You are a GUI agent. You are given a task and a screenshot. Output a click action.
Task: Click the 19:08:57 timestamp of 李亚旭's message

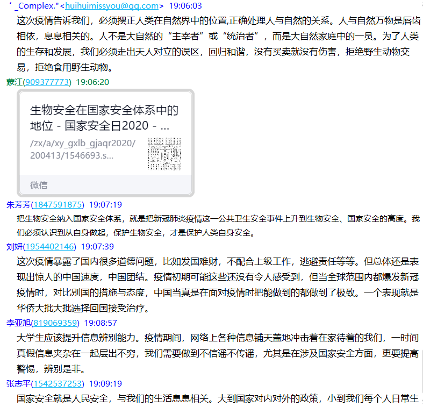tap(101, 323)
